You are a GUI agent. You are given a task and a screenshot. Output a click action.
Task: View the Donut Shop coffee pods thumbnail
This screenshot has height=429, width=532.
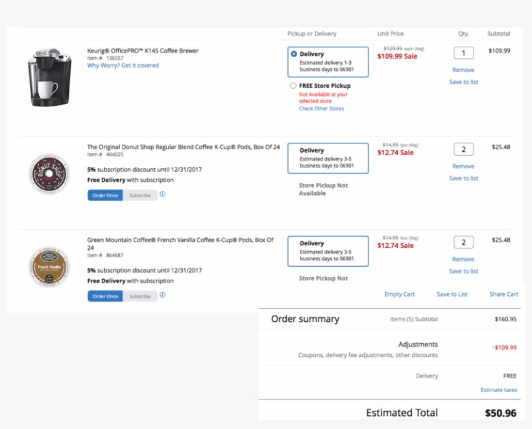click(47, 174)
